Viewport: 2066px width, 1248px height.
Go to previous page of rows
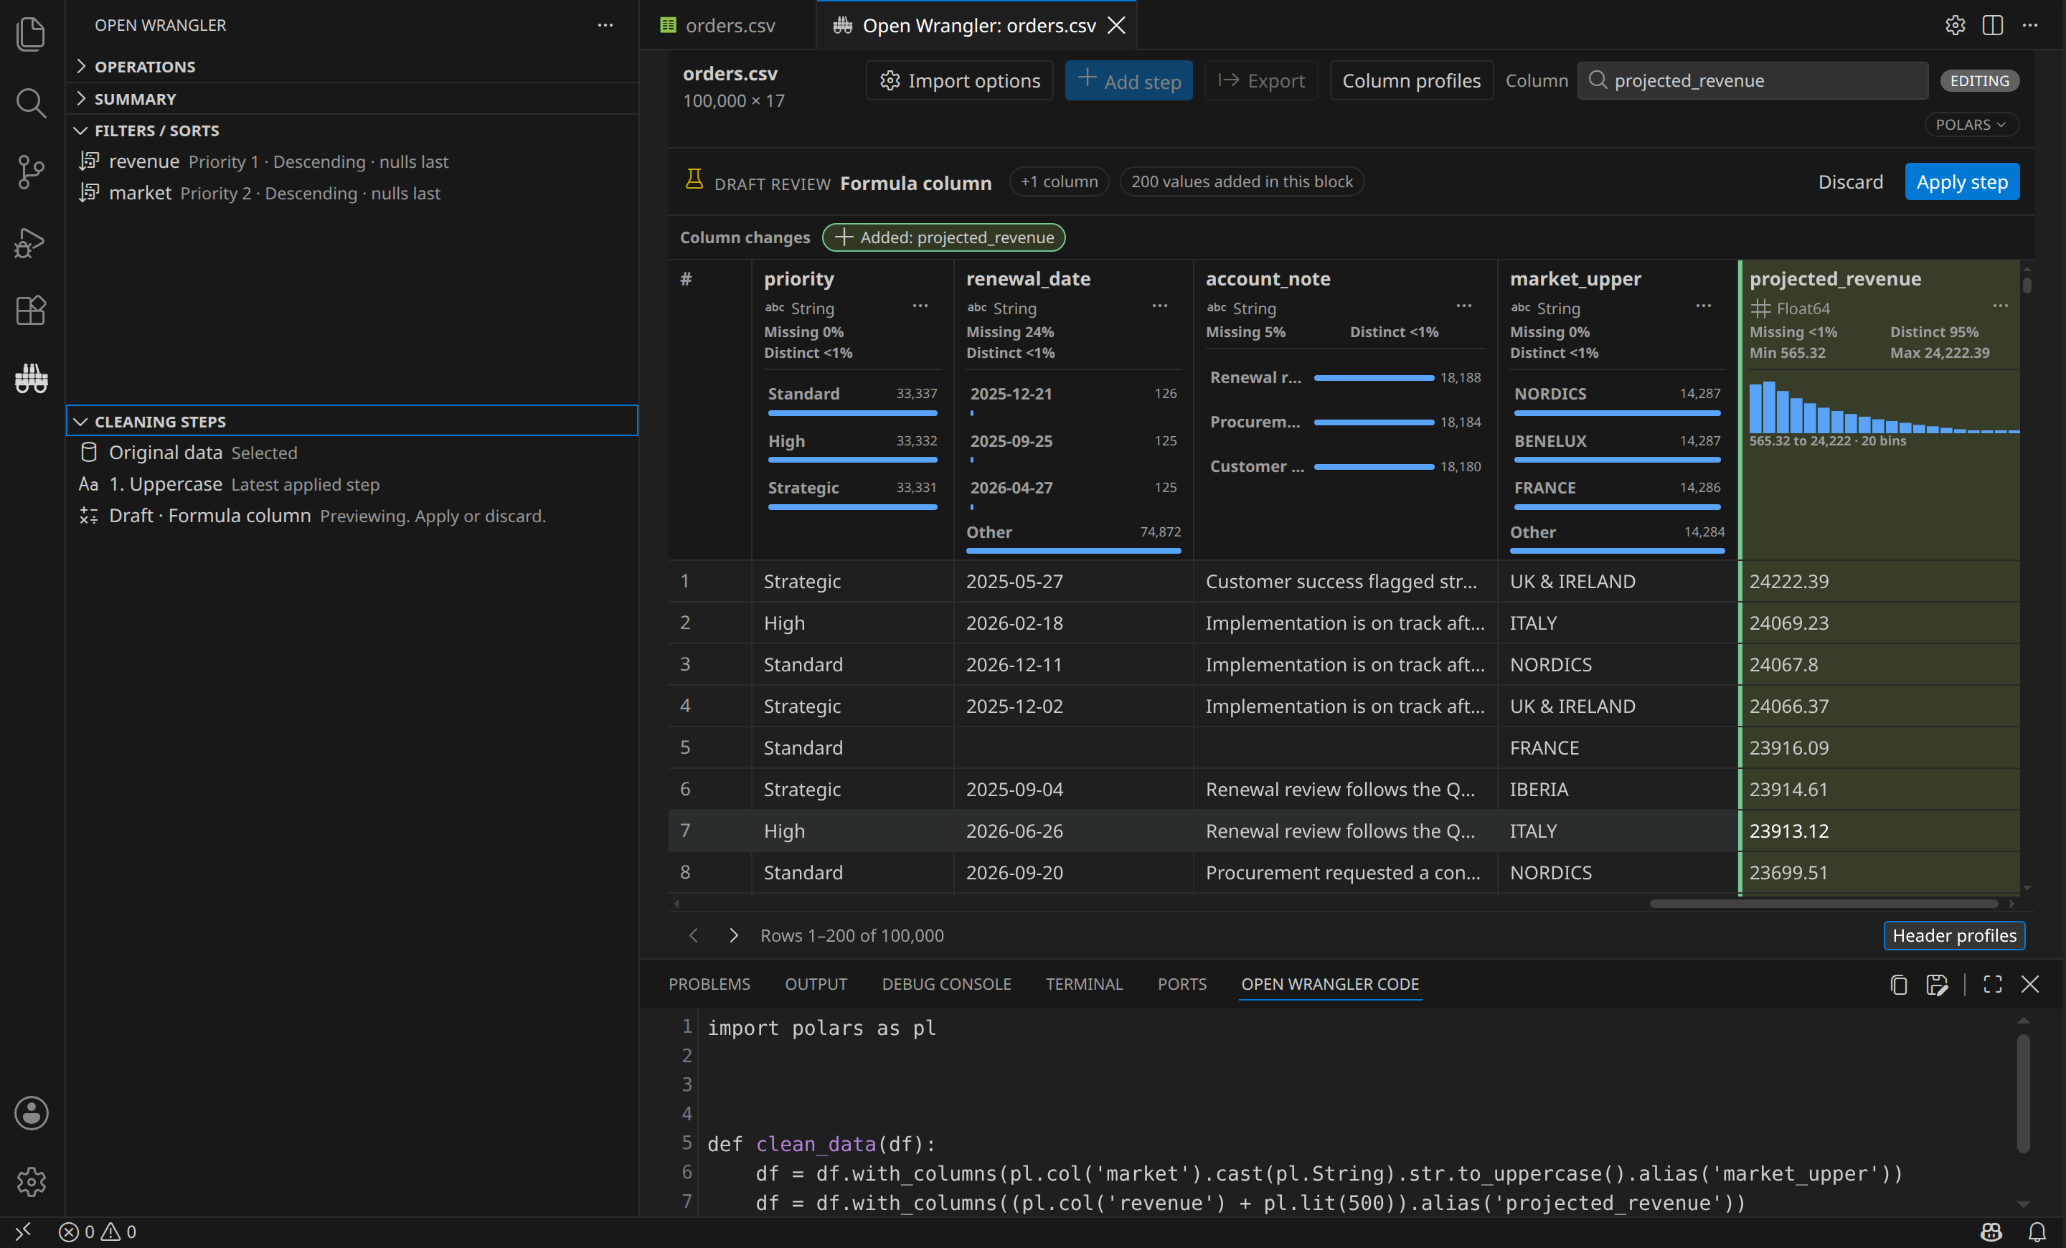click(694, 935)
